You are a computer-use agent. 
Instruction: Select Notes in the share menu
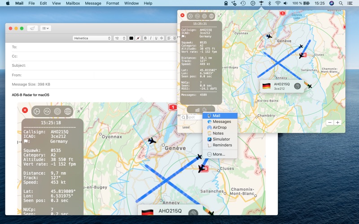click(220, 133)
